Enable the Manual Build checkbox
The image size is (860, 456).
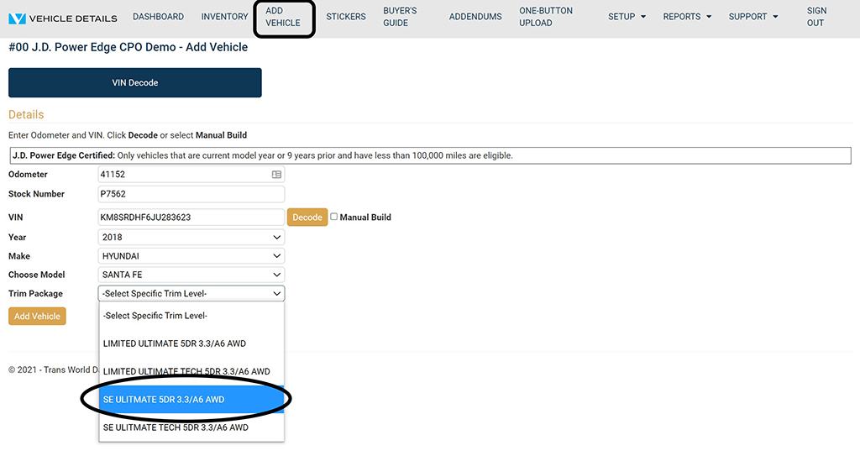tap(334, 217)
